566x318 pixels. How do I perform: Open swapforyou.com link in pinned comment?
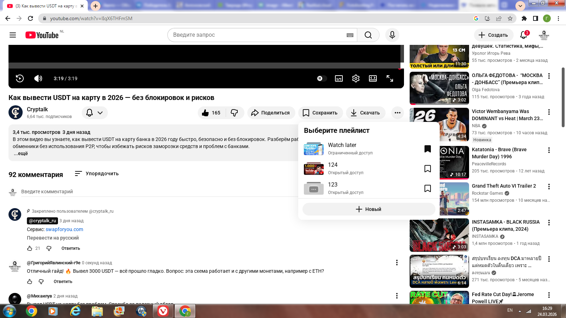64,229
